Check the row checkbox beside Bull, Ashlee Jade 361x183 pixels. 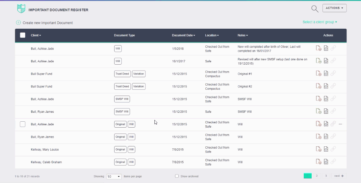pyautogui.click(x=23, y=124)
